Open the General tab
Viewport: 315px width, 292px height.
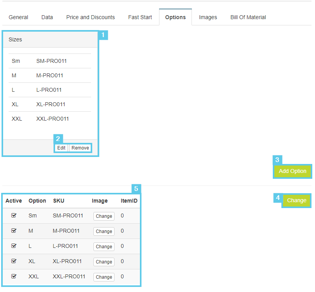click(x=18, y=17)
